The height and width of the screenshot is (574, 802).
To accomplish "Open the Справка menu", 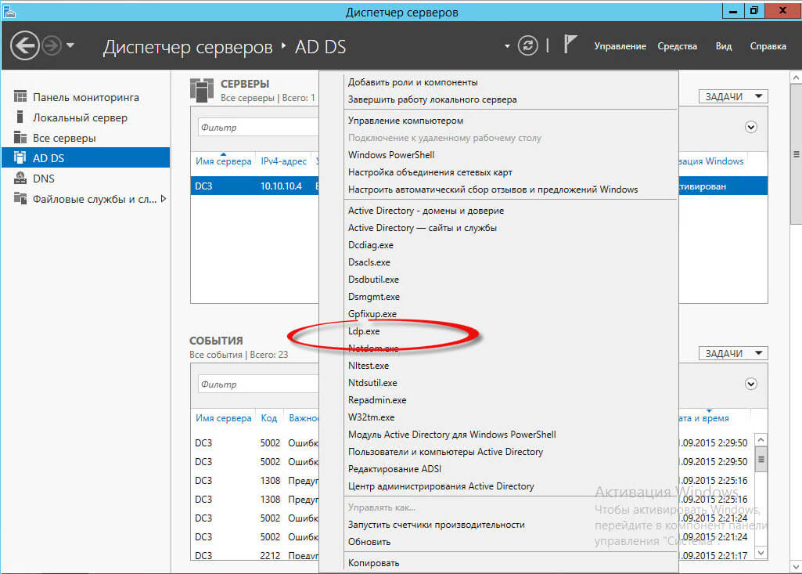I will click(768, 46).
